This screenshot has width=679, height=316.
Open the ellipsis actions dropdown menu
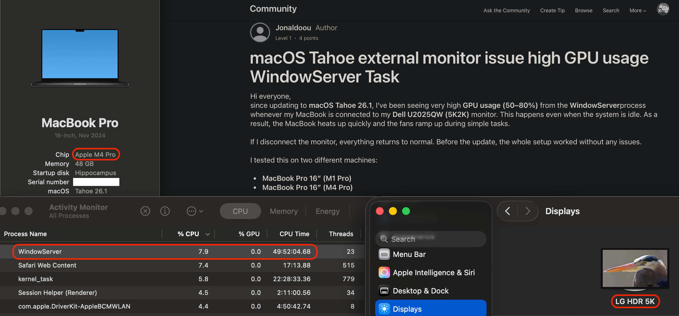click(195, 211)
